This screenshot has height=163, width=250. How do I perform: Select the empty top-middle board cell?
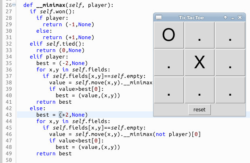[x=200, y=36]
